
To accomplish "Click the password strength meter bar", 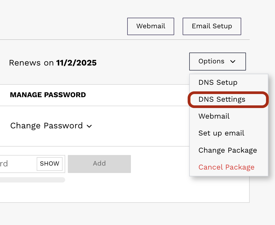I will coord(32,180).
